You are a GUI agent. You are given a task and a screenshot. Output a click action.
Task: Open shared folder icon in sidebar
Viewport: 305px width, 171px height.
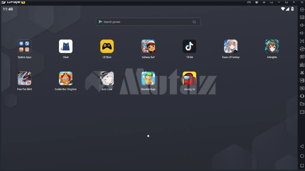(302, 104)
